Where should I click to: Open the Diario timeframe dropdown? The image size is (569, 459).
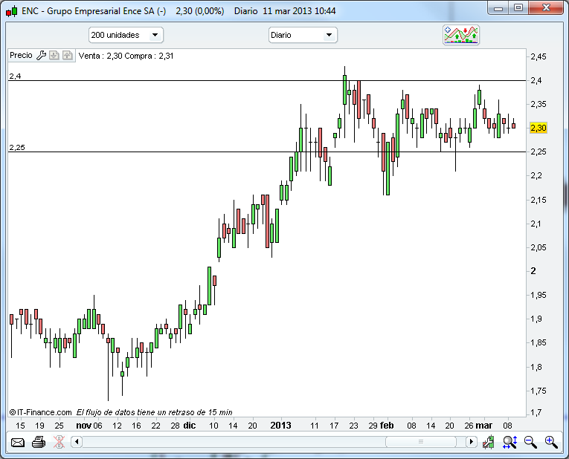(303, 35)
